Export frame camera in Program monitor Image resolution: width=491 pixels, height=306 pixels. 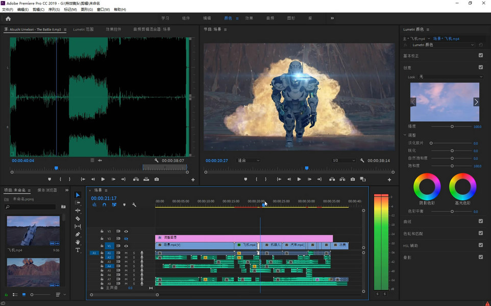click(353, 180)
